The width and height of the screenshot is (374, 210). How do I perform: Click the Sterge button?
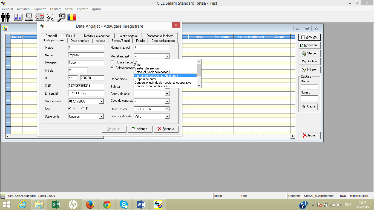pyautogui.click(x=309, y=53)
